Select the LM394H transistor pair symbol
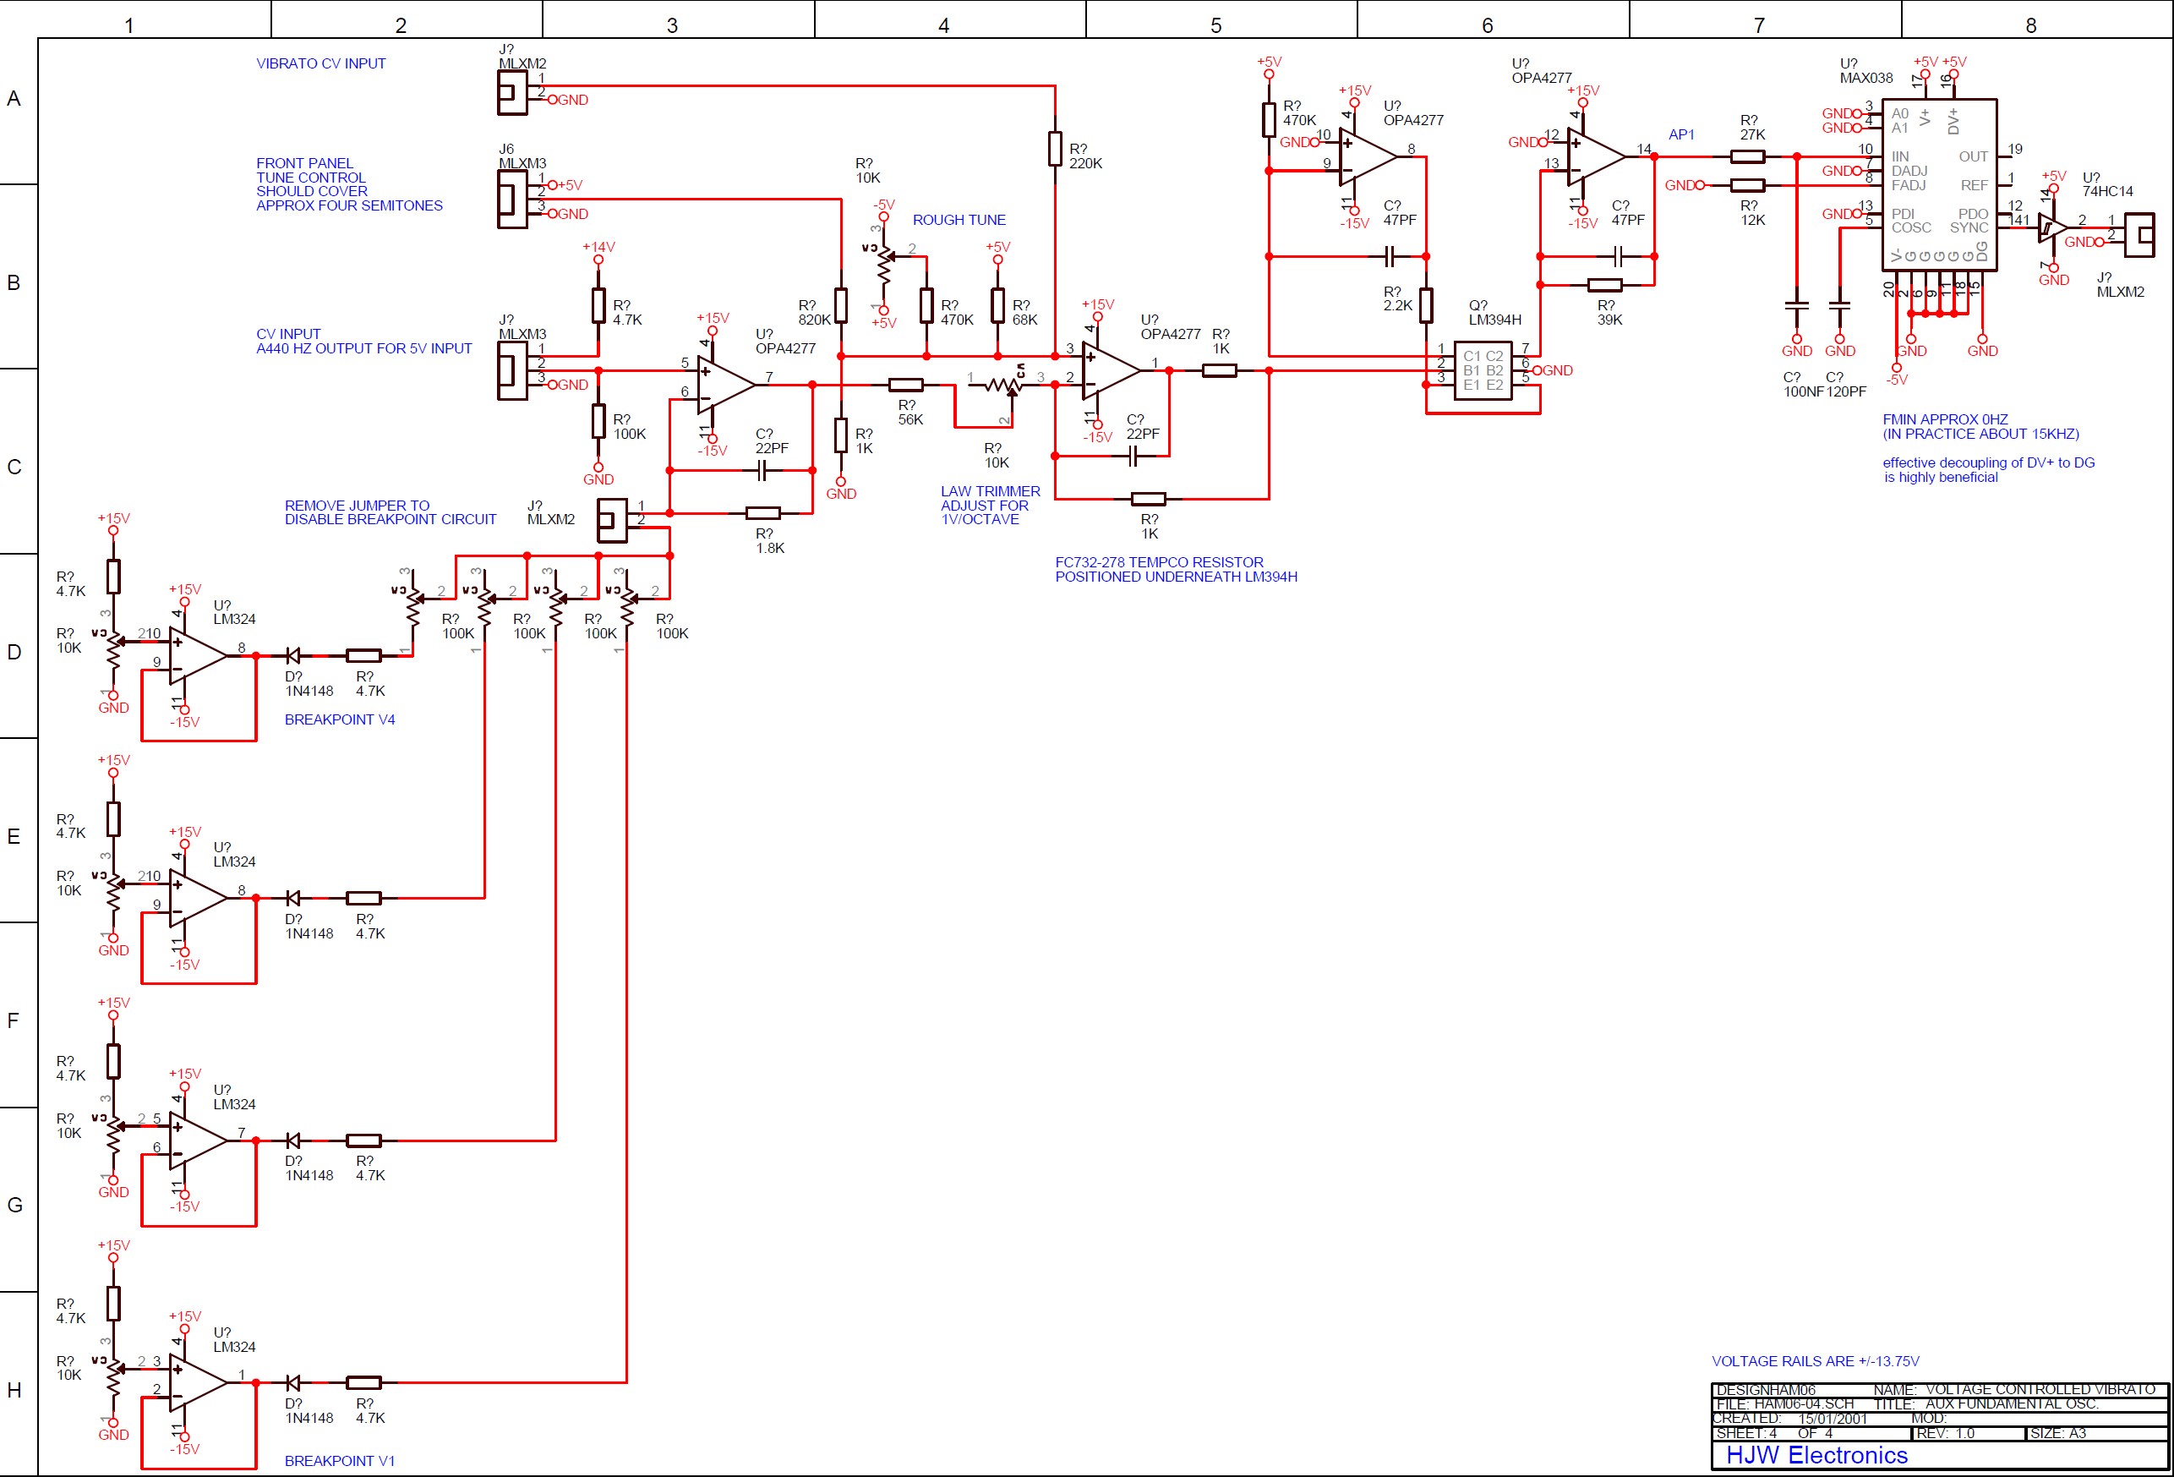This screenshot has width=2174, height=1477. tap(1483, 370)
